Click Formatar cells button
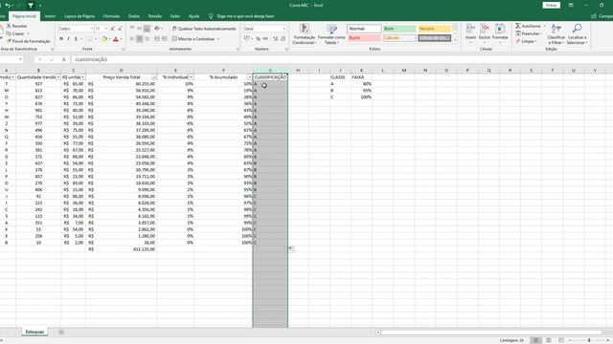The width and height of the screenshot is (613, 344). pos(500,32)
